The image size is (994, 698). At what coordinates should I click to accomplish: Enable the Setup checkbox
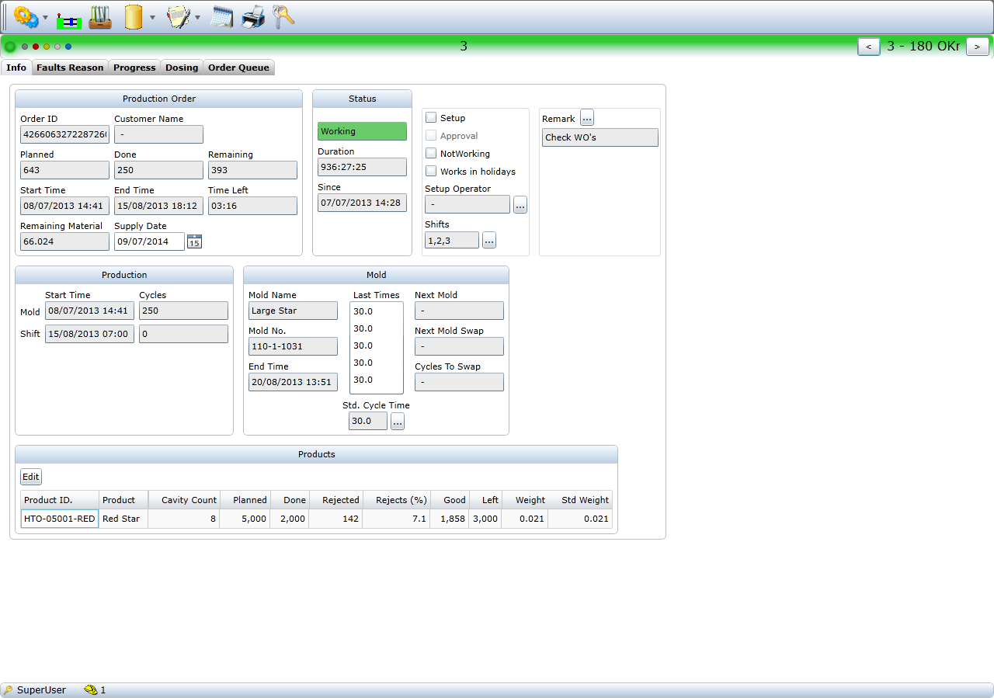coord(431,118)
